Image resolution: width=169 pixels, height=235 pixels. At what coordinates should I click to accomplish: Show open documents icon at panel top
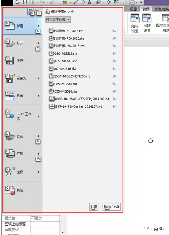[x=38, y=12]
